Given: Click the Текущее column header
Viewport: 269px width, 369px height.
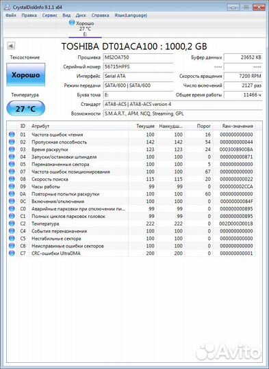Looking at the screenshot, I should point(142,126).
